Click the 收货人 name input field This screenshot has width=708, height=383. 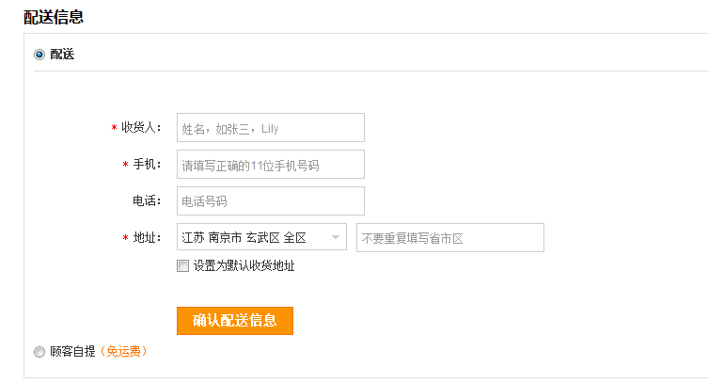270,128
